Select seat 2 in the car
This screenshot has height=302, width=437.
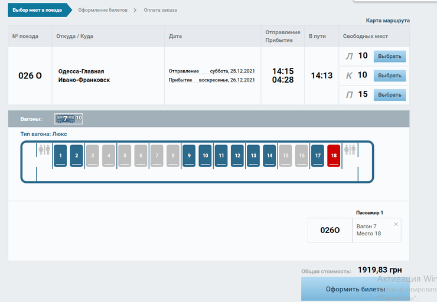[76, 156]
